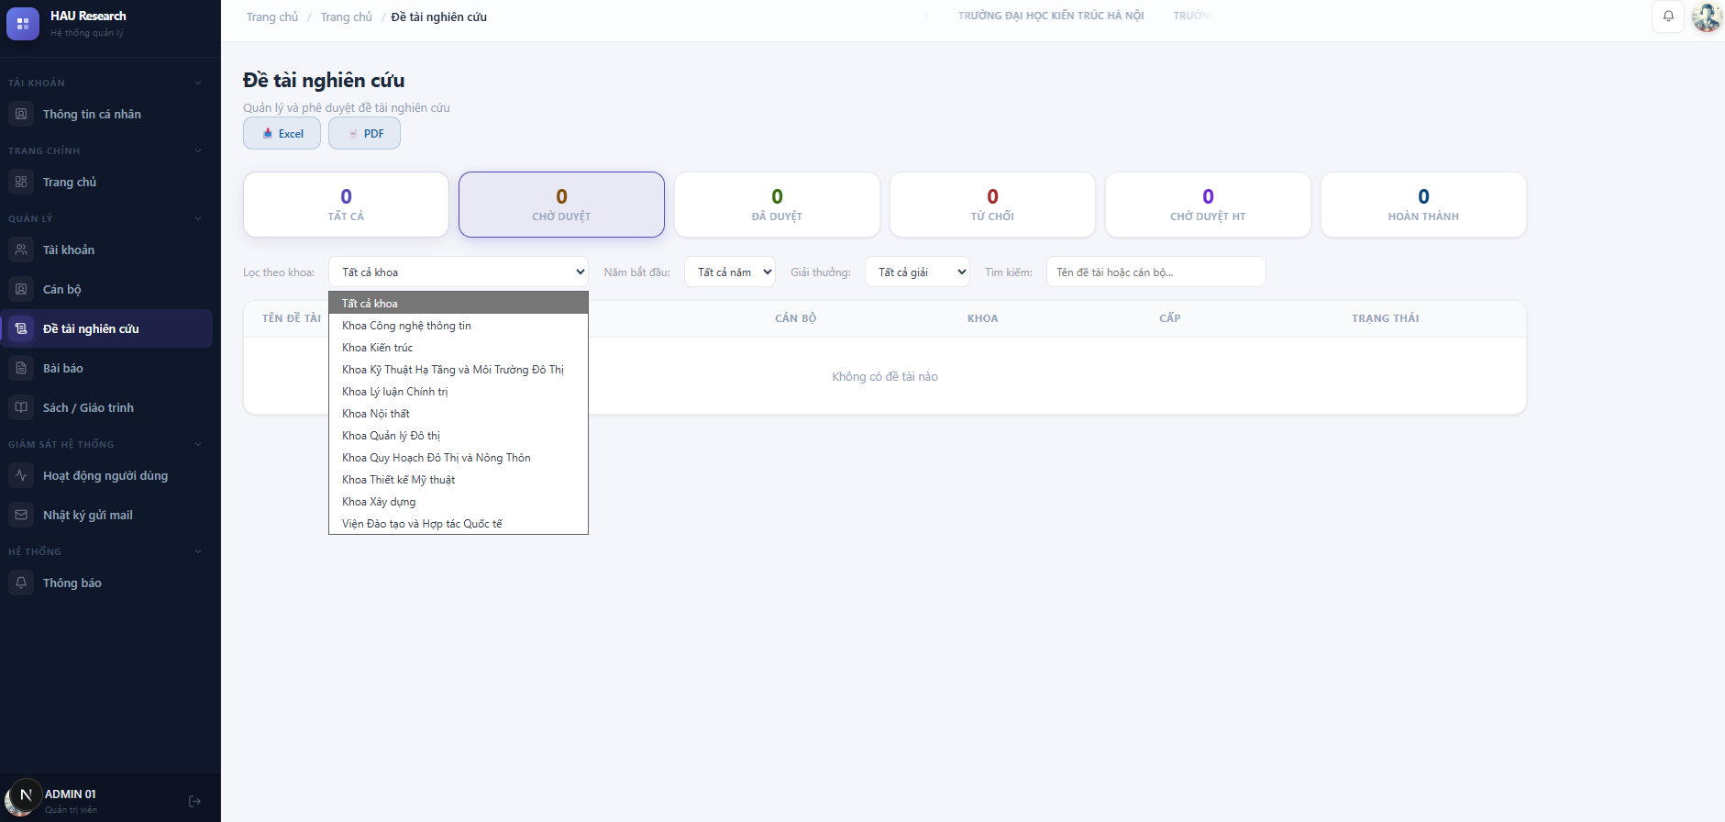
Task: Click the Thông tin cá nhân sidebar icon
Action: [21, 114]
